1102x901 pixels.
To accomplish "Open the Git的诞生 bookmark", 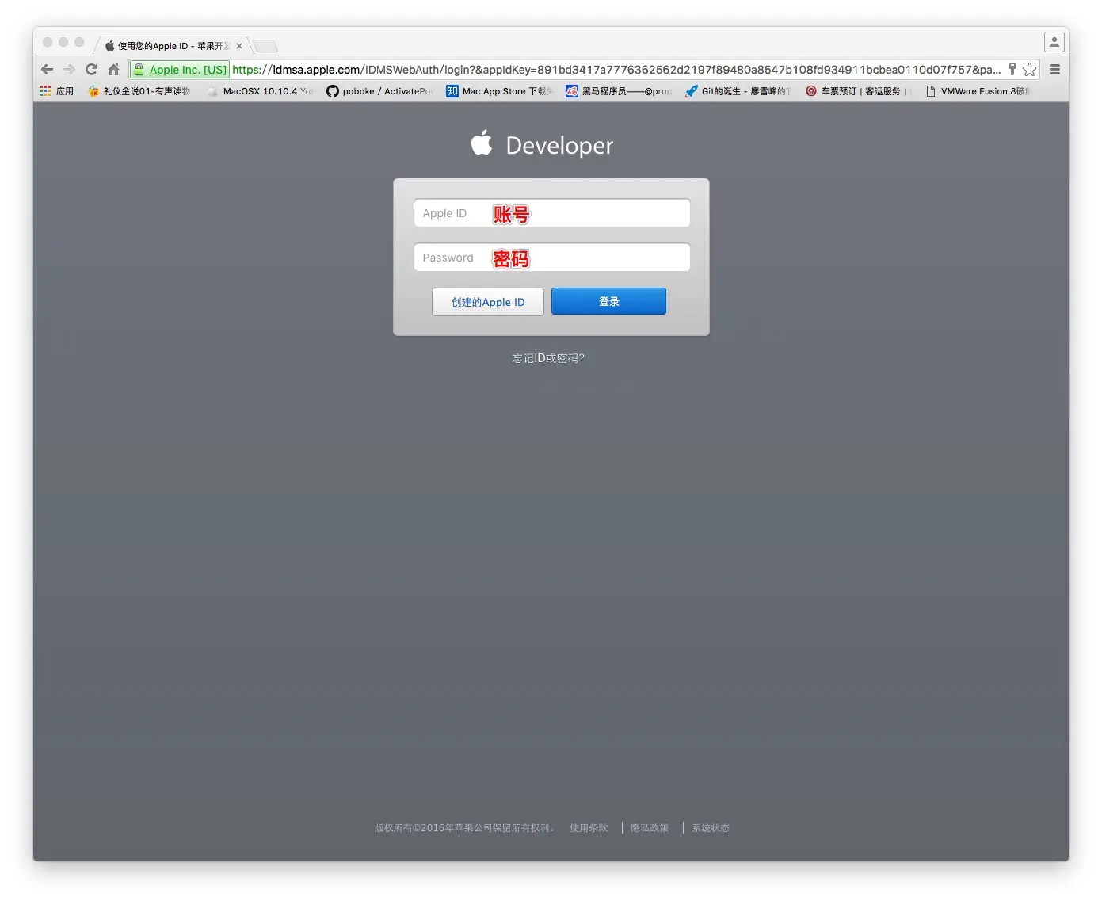I will pyautogui.click(x=738, y=91).
